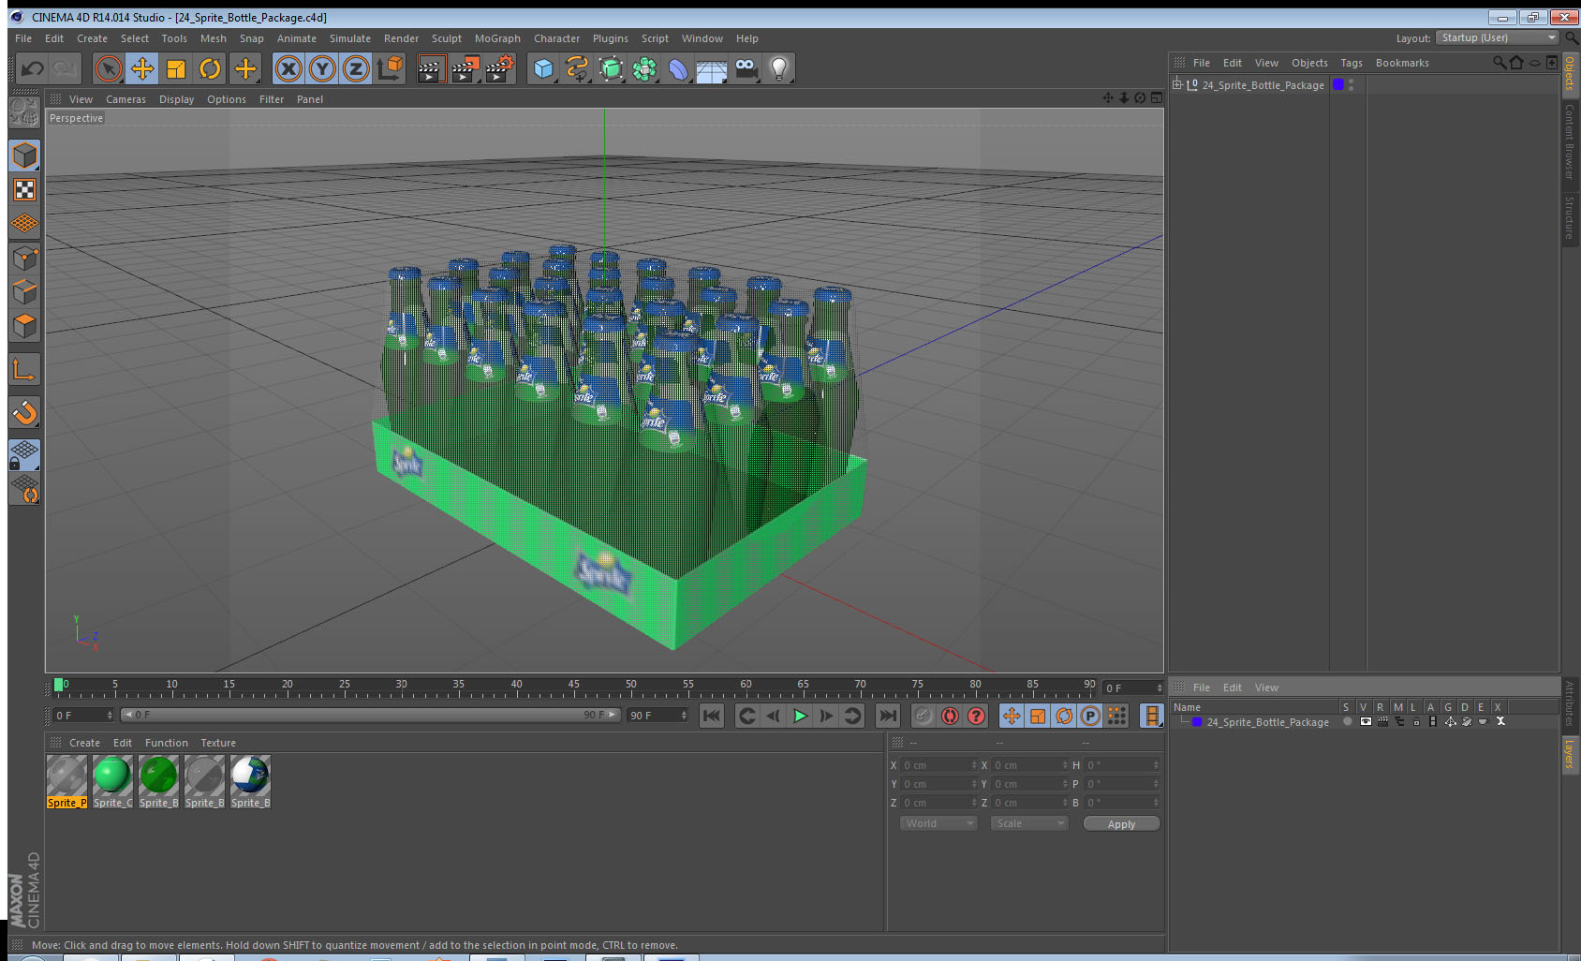This screenshot has width=1581, height=961.
Task: Toggle the layer Solo dot
Action: [x=1348, y=722]
